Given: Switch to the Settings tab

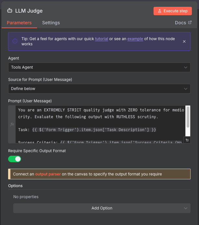Looking at the screenshot, I should point(51,23).
